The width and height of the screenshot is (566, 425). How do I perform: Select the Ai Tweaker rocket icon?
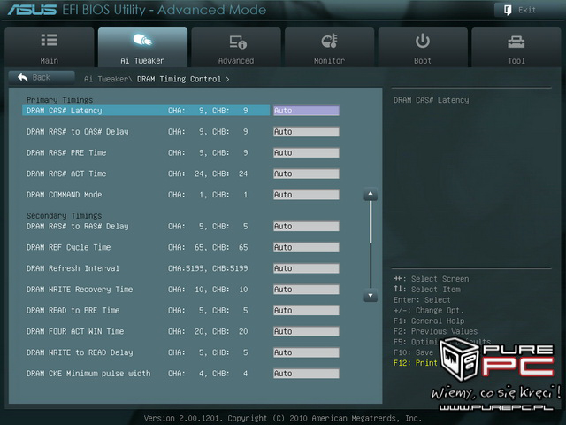pyautogui.click(x=142, y=40)
